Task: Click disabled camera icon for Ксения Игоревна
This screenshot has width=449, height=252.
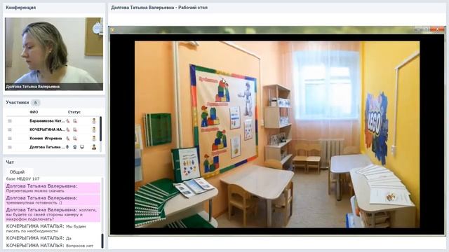Action: (x=75, y=139)
